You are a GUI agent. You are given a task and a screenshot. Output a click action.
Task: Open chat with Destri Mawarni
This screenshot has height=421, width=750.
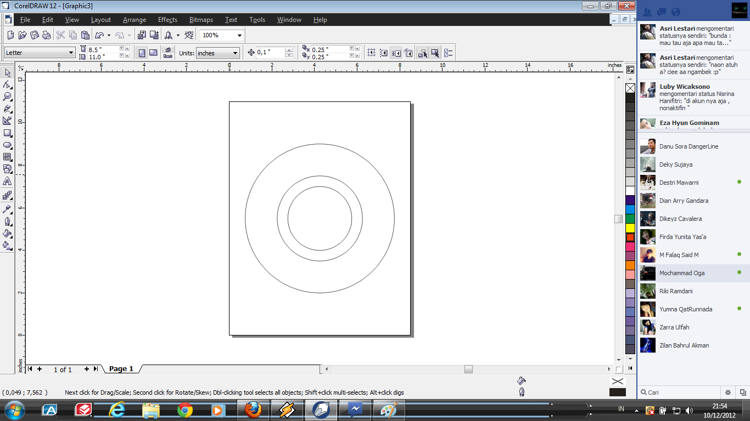click(x=693, y=183)
